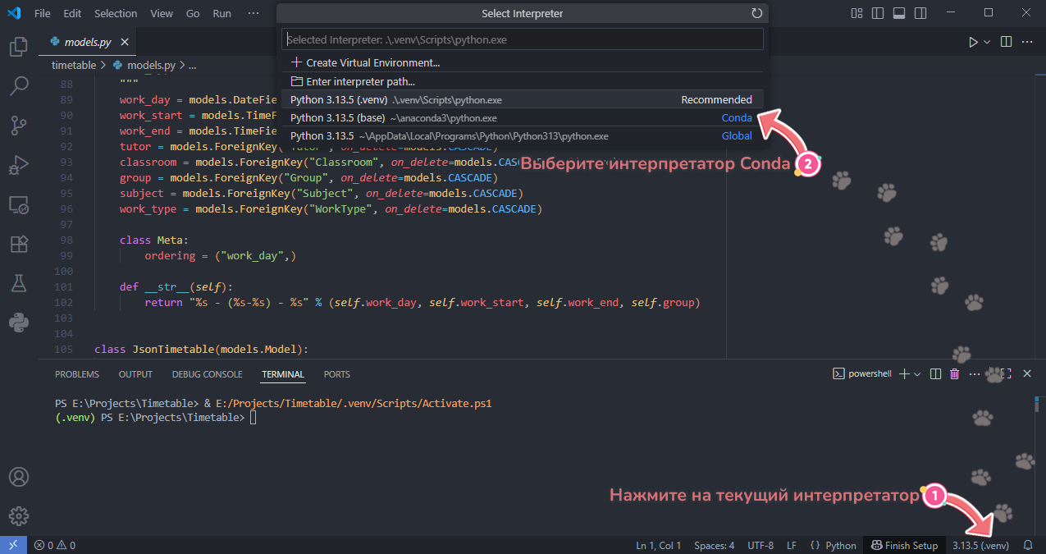Click Create Virtual Environment option
1046x554 pixels.
372,62
